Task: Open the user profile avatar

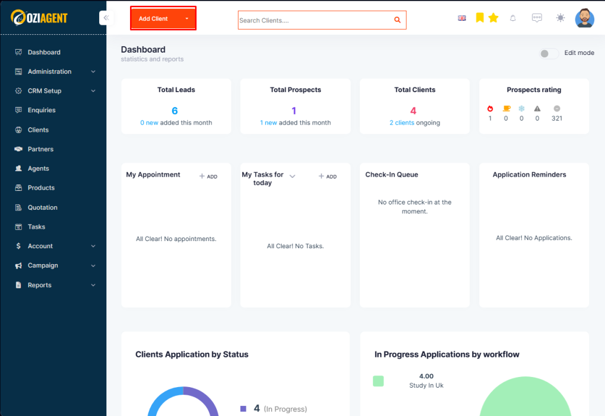Action: 584,18
